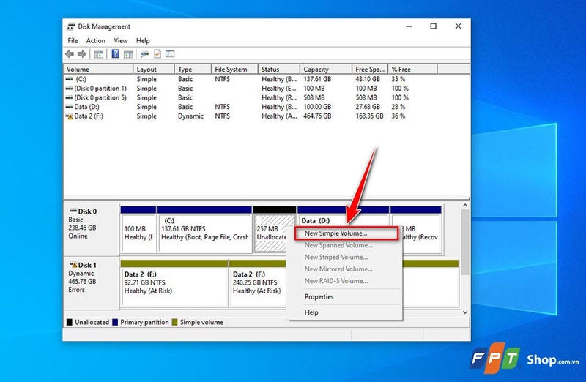Toggle the Show/Hide Action Pane icon

pos(128,54)
